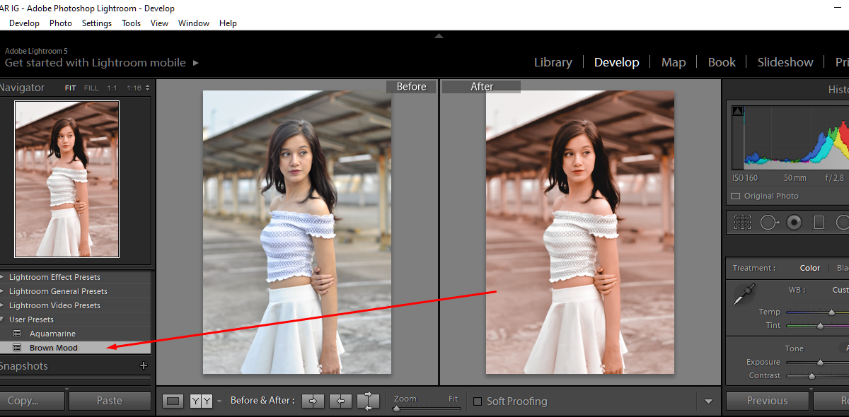The height and width of the screenshot is (417, 849).
Task: Select the Spot Removal tool
Action: coord(769,223)
